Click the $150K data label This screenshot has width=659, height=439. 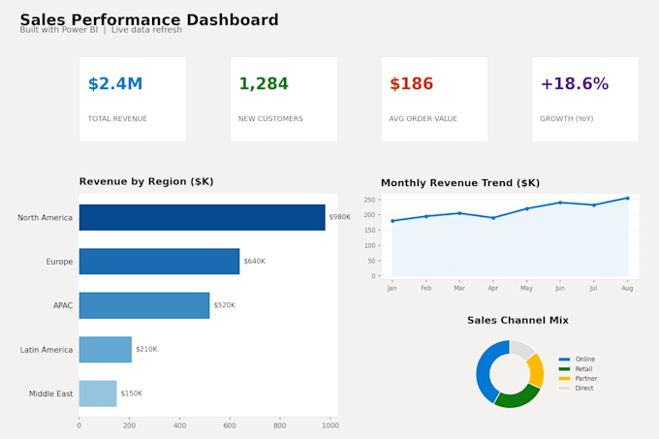pyautogui.click(x=132, y=393)
